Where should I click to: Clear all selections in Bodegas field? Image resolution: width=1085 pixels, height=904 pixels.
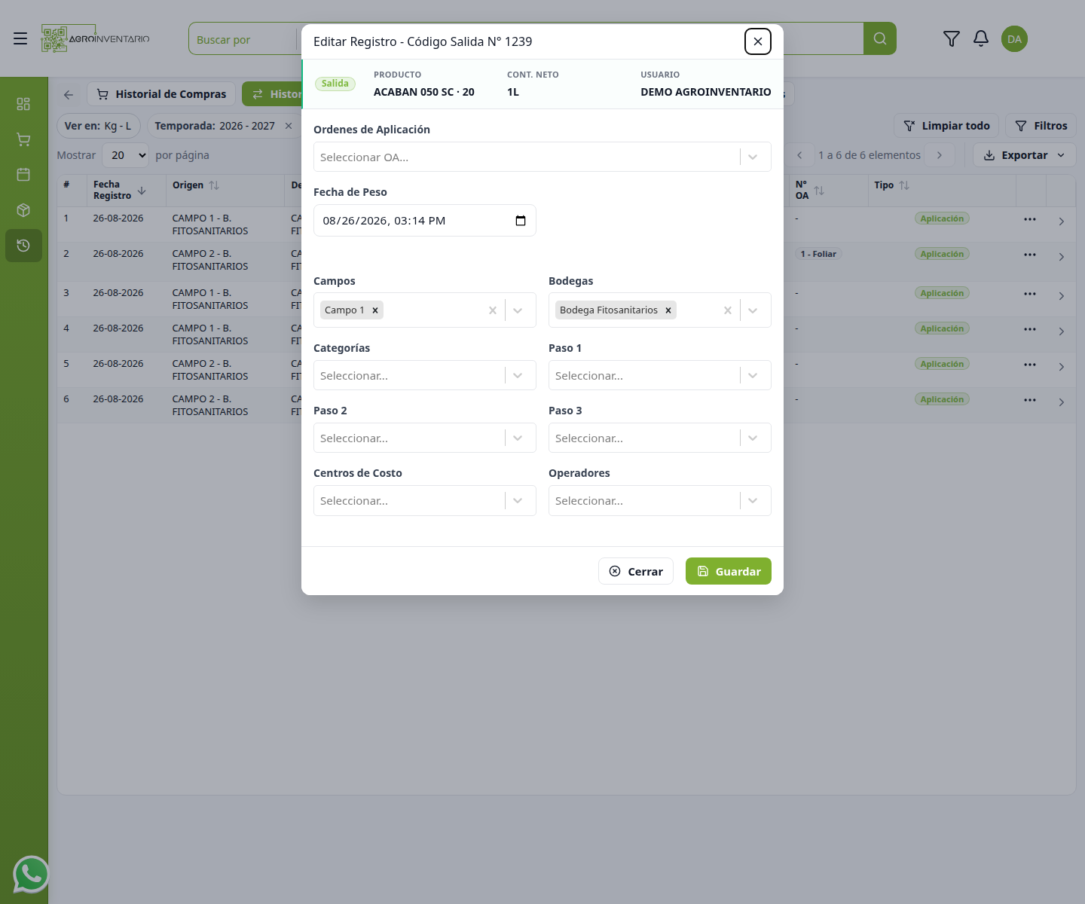click(728, 310)
